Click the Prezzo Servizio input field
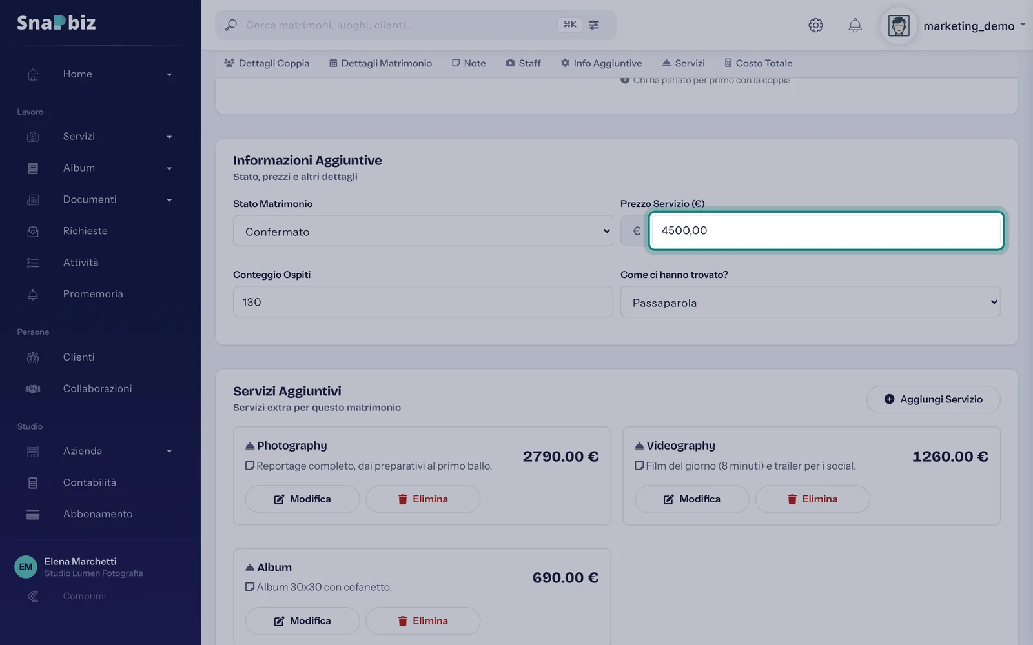1033x645 pixels. pyautogui.click(x=826, y=231)
